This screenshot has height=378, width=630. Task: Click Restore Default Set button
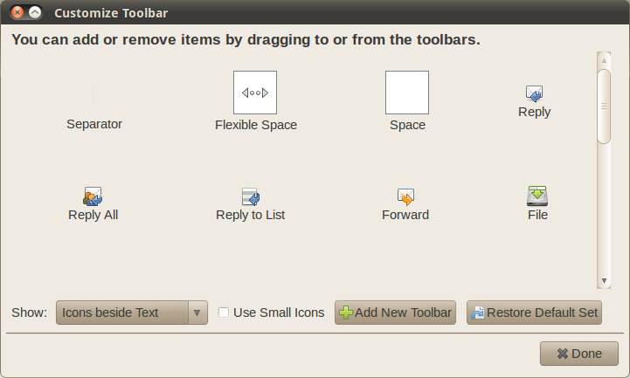pos(535,313)
